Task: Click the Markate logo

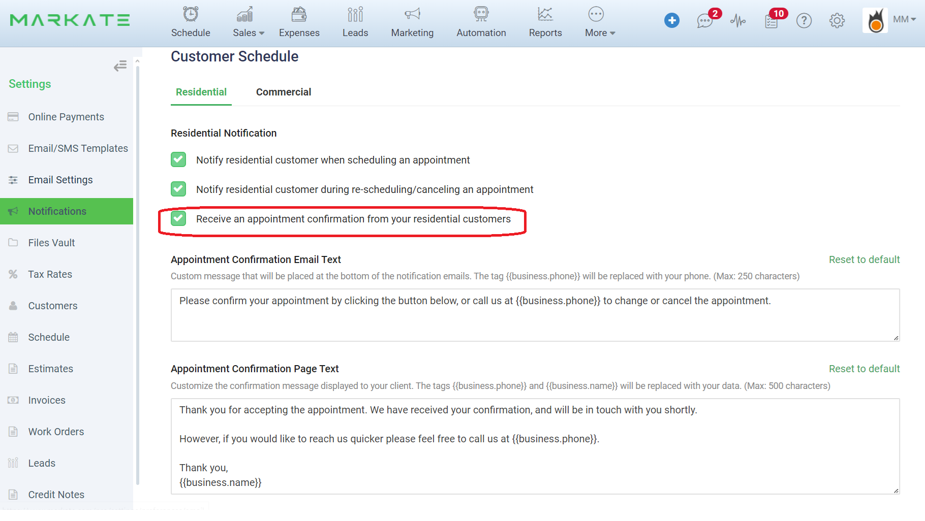Action: coord(70,20)
